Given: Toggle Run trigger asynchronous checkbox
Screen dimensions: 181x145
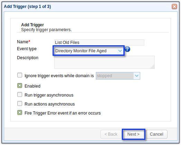Looking at the screenshot, I should pos(20,94).
